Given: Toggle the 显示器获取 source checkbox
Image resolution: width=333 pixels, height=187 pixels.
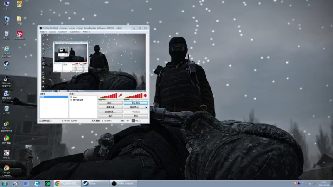Looking at the screenshot, I should click(71, 100).
